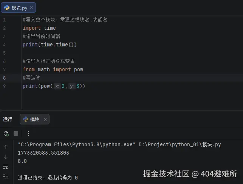Viewport: 243px width, 184px height.
Task: Click the comment '#输出当前时间戳'
Action: [41, 36]
